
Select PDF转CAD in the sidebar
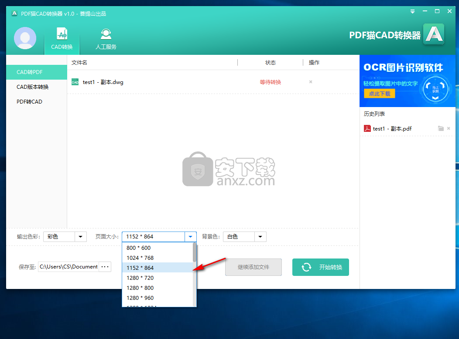[x=37, y=102]
